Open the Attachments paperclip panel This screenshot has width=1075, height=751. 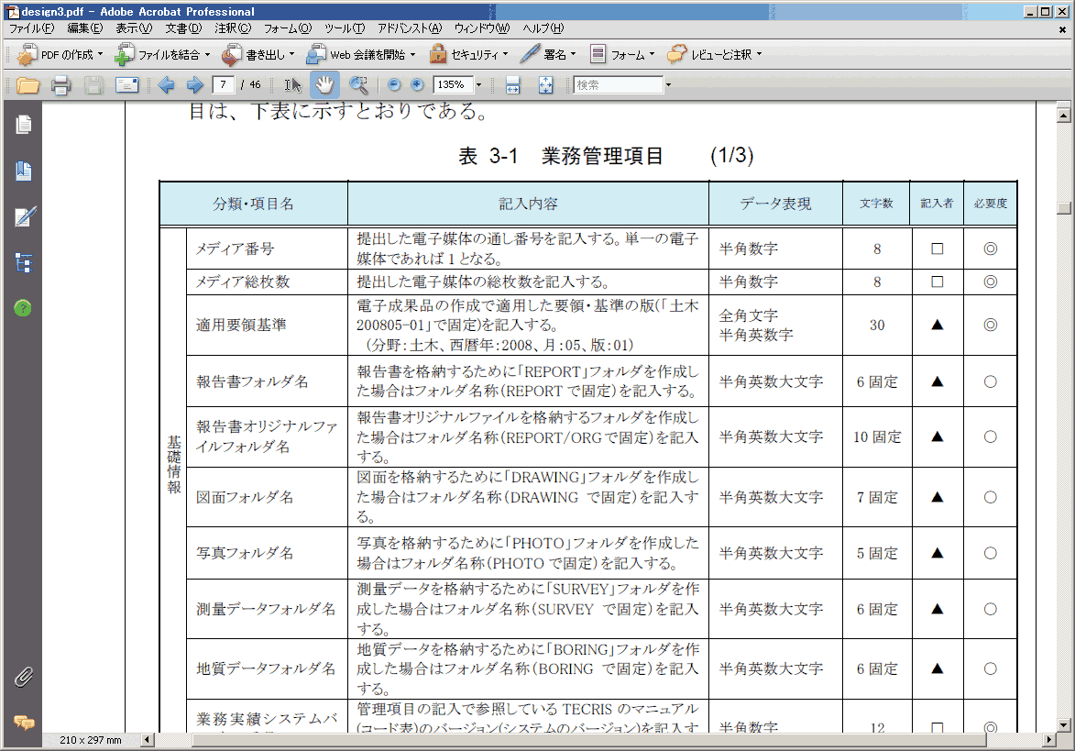23,678
